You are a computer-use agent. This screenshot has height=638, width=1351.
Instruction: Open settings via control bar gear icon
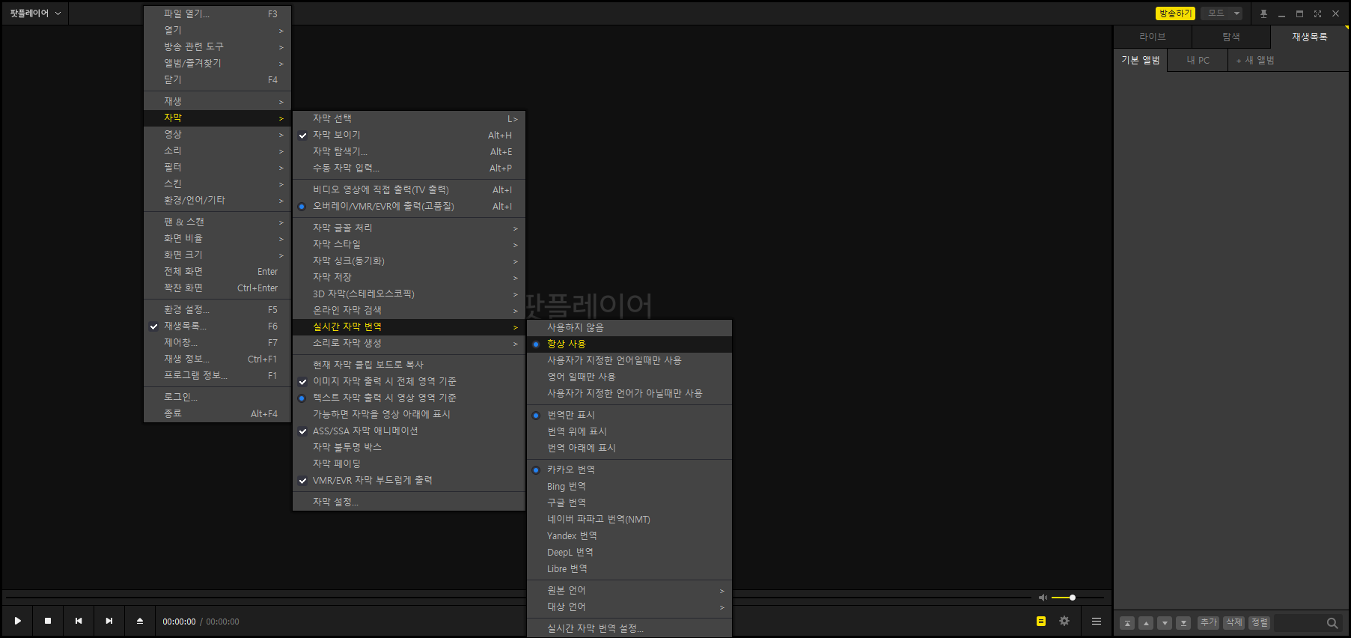tap(1064, 621)
